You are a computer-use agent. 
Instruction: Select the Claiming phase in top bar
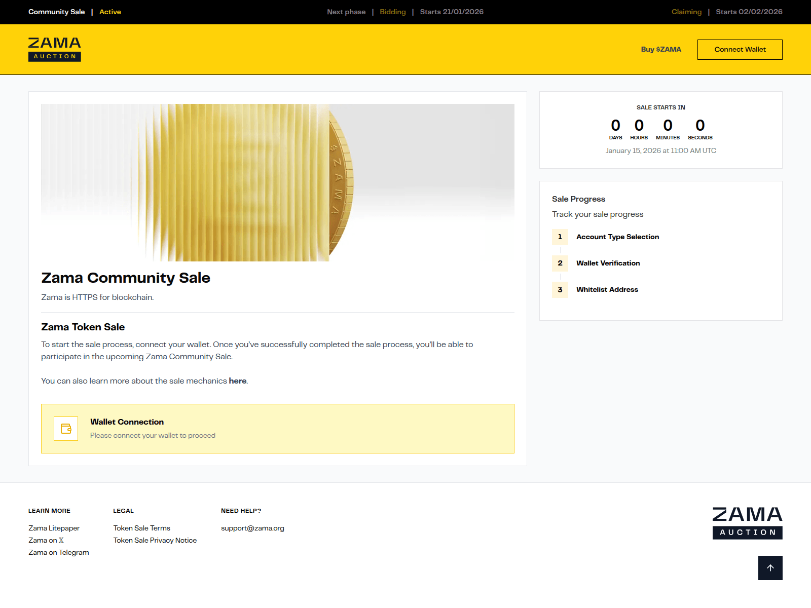pyautogui.click(x=687, y=12)
